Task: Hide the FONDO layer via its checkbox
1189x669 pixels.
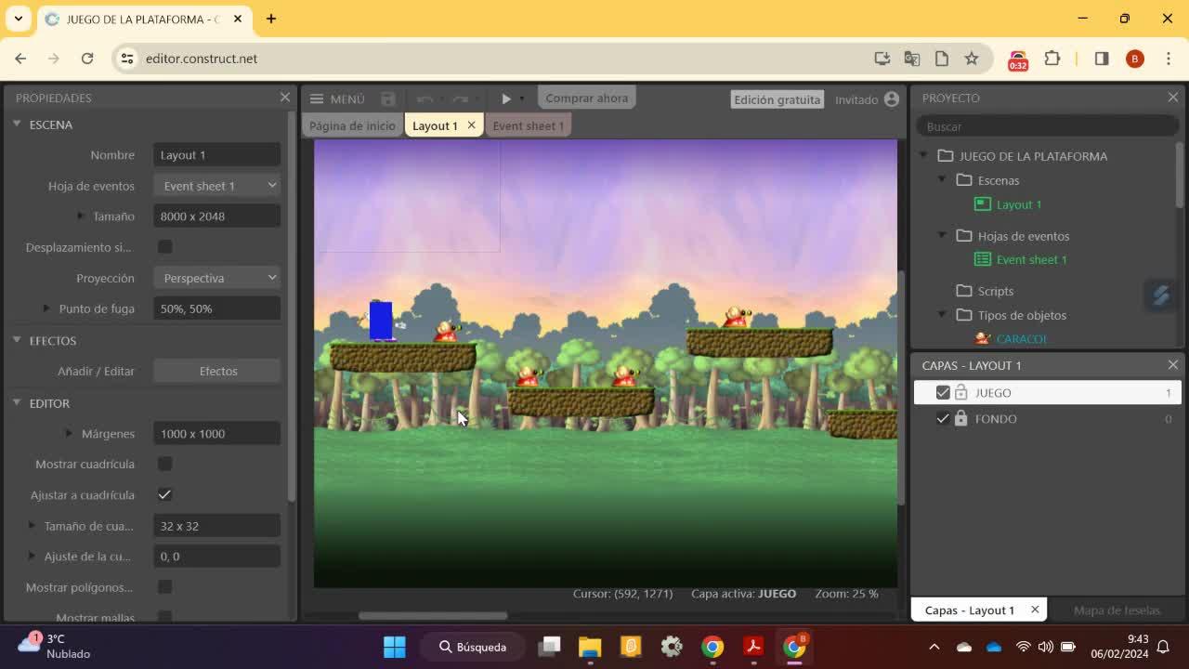Action: (x=943, y=419)
